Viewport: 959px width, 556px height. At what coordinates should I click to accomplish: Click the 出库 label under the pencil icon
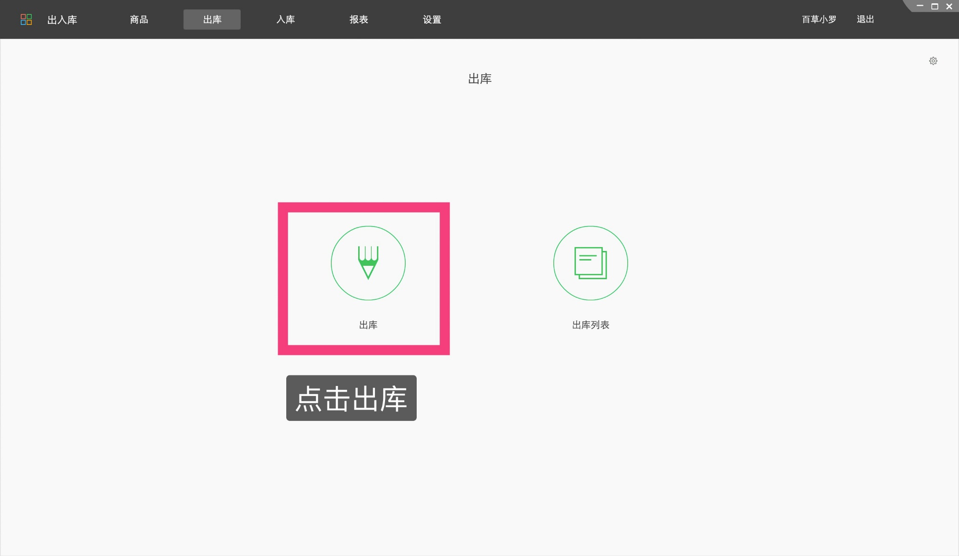[368, 325]
